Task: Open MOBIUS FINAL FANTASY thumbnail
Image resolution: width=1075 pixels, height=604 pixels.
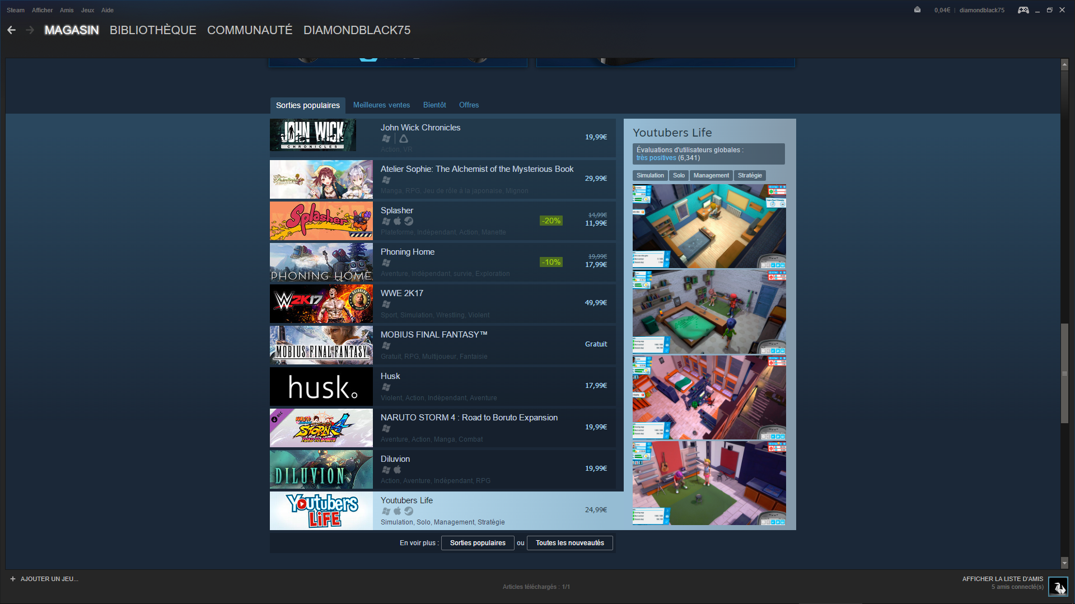Action: (x=321, y=345)
